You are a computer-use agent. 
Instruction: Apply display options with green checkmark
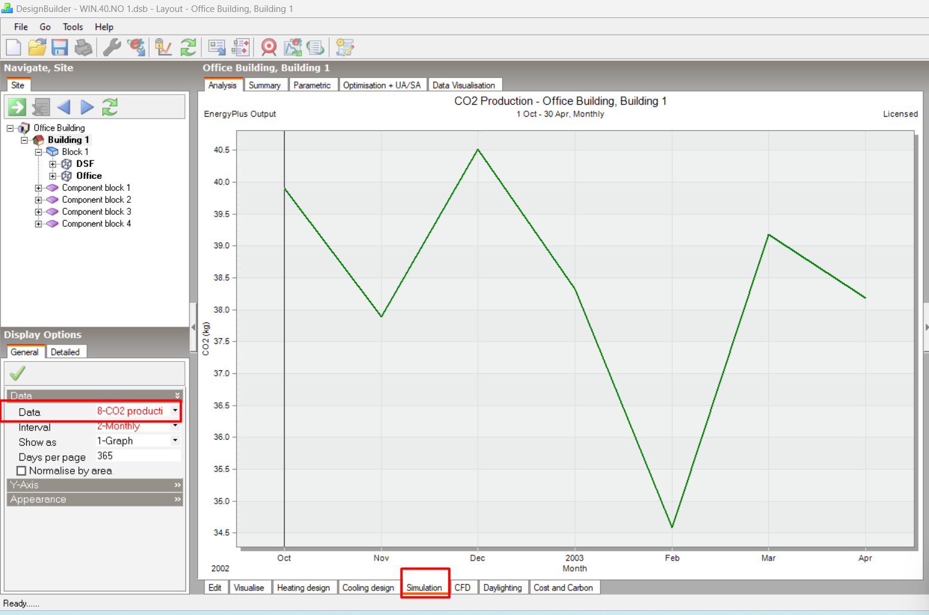[17, 373]
